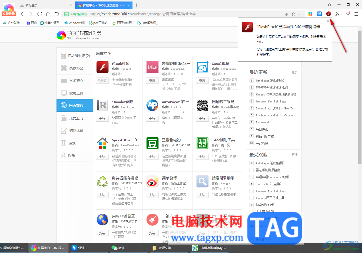Click the Camel截屏 extension icon
This screenshot has height=253, width=362.
pyautogui.click(x=202, y=67)
